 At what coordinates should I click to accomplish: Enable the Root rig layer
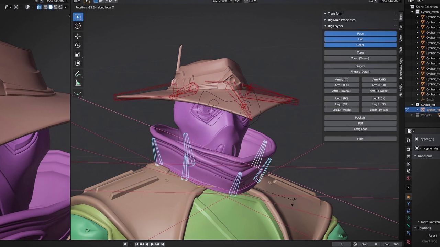tap(360, 139)
